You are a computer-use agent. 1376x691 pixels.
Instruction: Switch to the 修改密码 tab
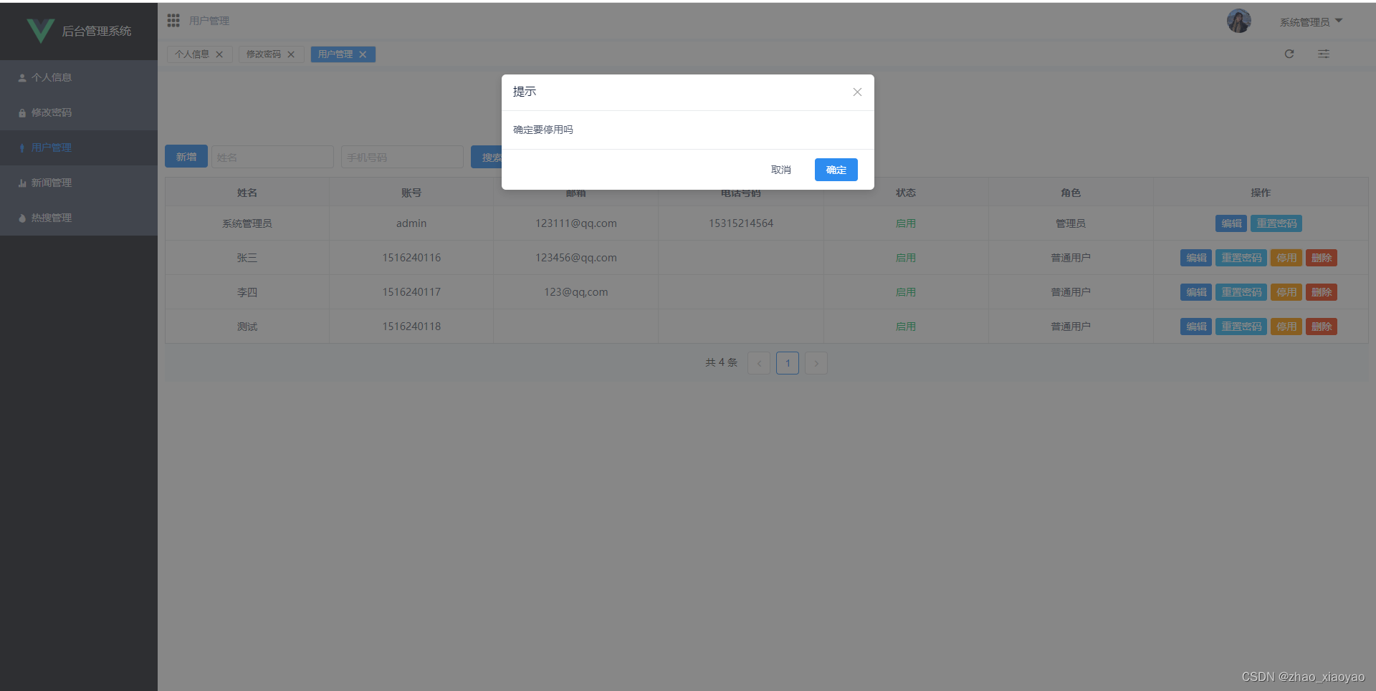(x=264, y=54)
